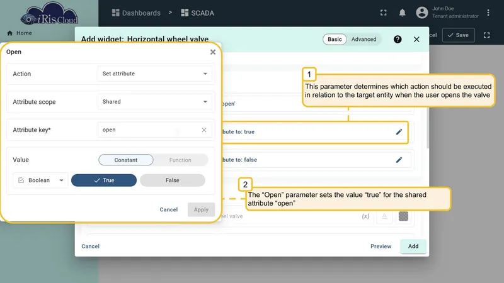Viewport: 504px width, 283px height.
Task: Click John Doe profile avatar
Action: click(422, 13)
